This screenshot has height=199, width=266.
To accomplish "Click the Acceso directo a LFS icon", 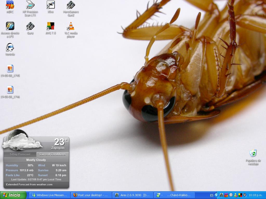I will 10,26.
